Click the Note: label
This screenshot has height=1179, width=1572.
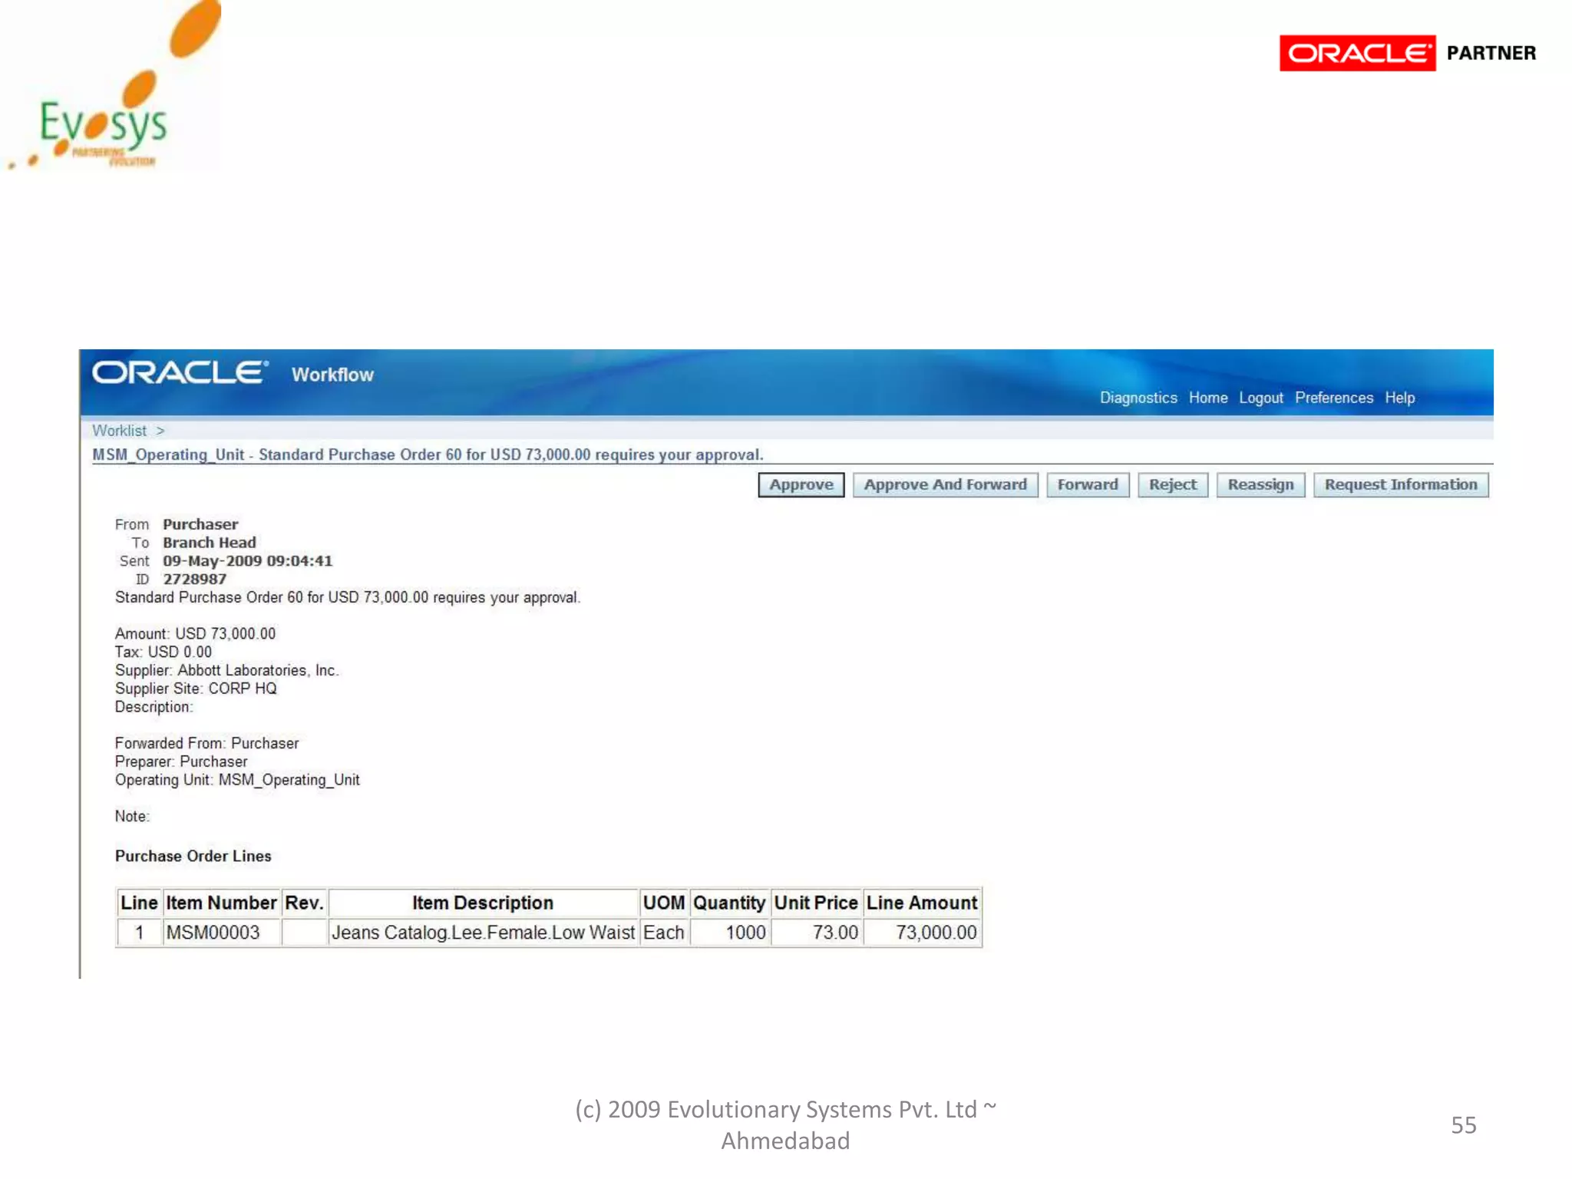pos(132,817)
